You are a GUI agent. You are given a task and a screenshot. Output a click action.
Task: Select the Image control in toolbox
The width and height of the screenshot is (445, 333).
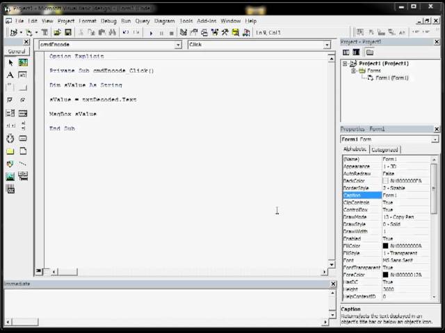pyautogui.click(x=10, y=177)
